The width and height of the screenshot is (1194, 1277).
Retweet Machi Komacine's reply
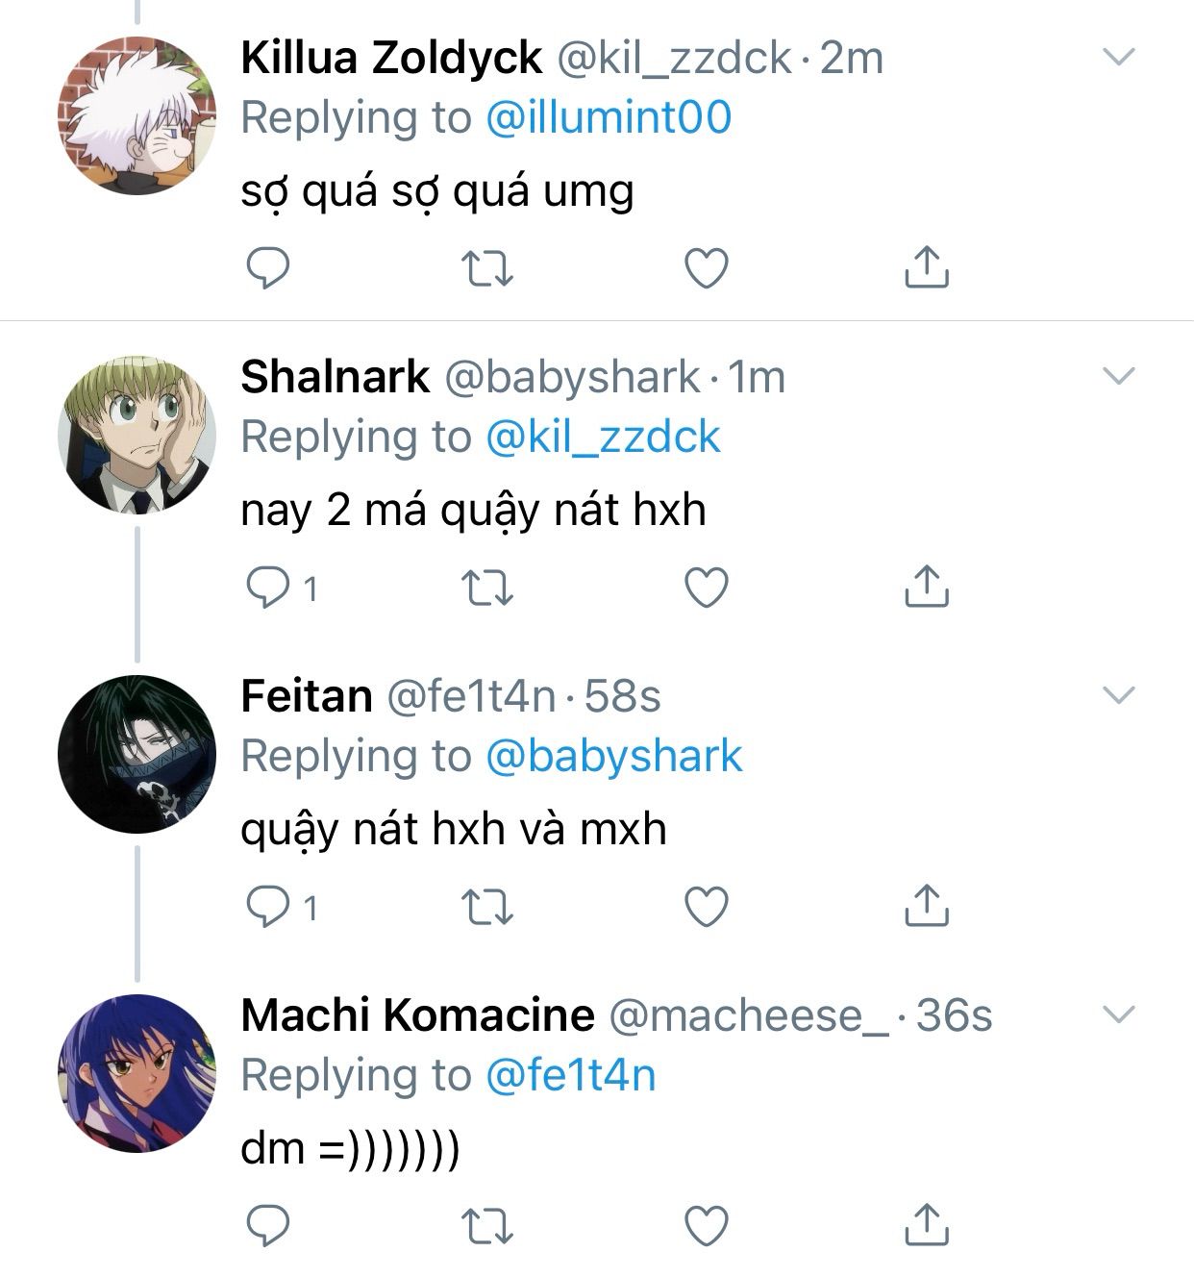tap(487, 1226)
